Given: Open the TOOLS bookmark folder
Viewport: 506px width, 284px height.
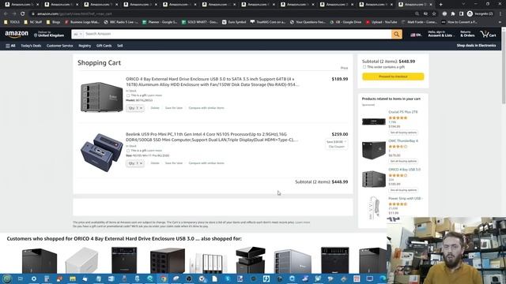Looking at the screenshot, I should (x=12, y=22).
